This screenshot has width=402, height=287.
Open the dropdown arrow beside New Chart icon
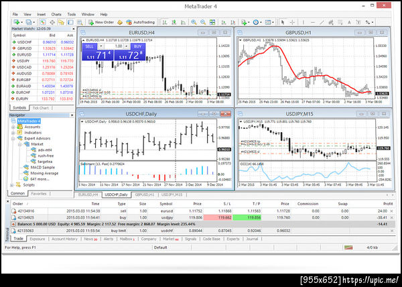click(22, 23)
